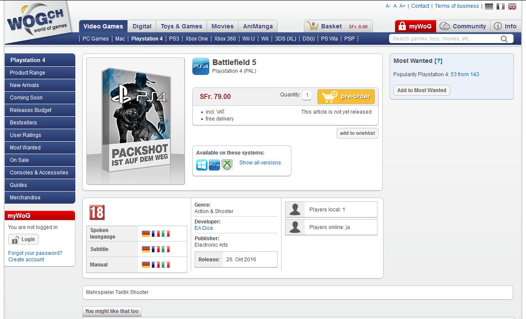The image size is (526, 319).
Task: Click the PS4 platform icon beside Battlefield 5 title
Action: pyautogui.click(x=201, y=66)
